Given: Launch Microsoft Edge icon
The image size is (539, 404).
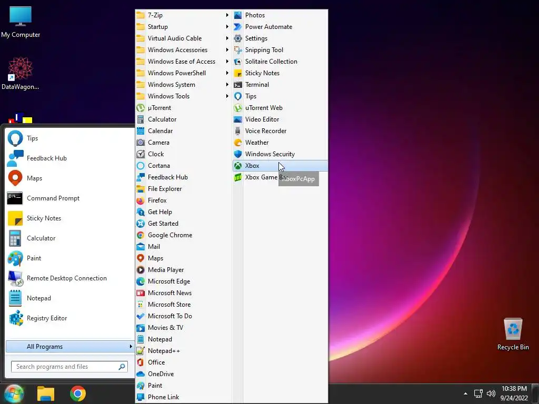Looking at the screenshot, I should (x=141, y=281).
